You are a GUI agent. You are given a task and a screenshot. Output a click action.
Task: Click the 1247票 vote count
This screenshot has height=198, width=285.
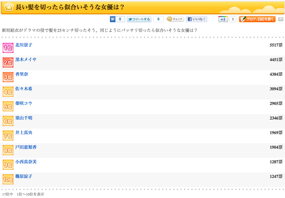click(x=276, y=176)
